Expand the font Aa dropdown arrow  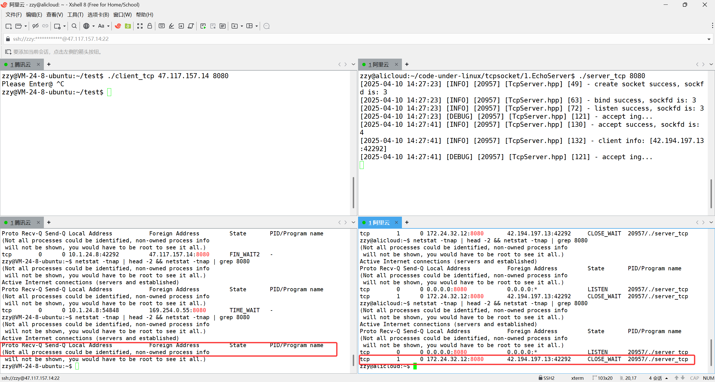[108, 26]
